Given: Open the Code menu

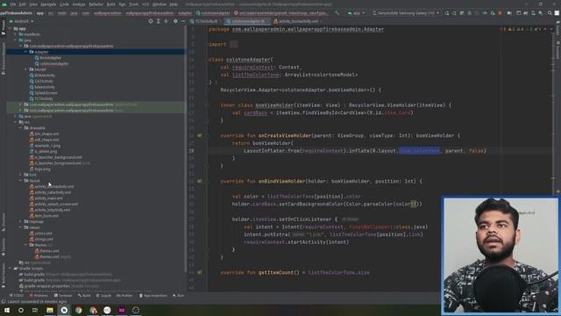Looking at the screenshot, I should [x=64, y=4].
